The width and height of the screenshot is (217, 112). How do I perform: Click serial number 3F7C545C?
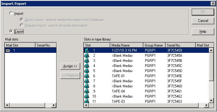(175, 66)
